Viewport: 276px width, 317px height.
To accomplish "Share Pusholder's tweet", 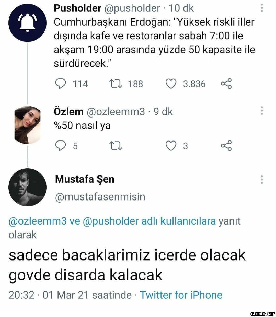I will pyautogui.click(x=226, y=84).
